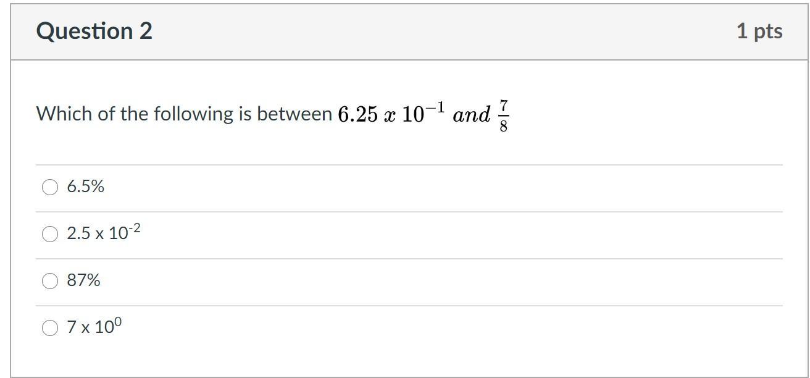
Task: Click the "2.5 x 10" answer label text
Action: 96,234
